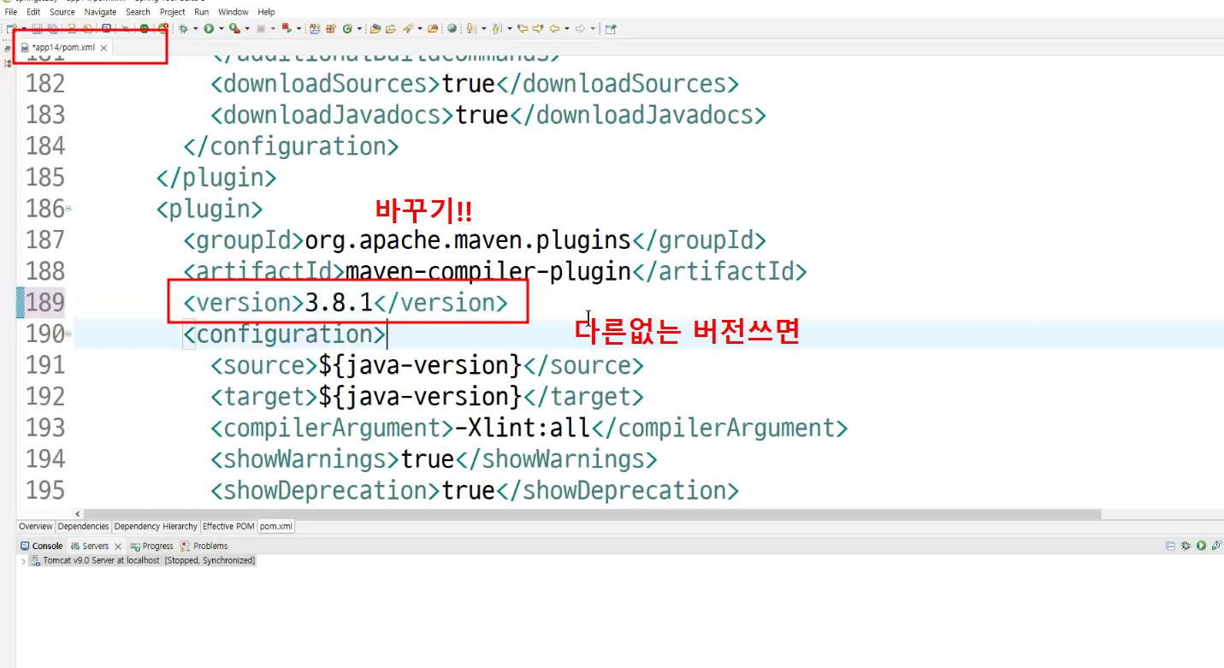Open the Debug button dropdown arrow
The image size is (1224, 668).
click(x=195, y=28)
